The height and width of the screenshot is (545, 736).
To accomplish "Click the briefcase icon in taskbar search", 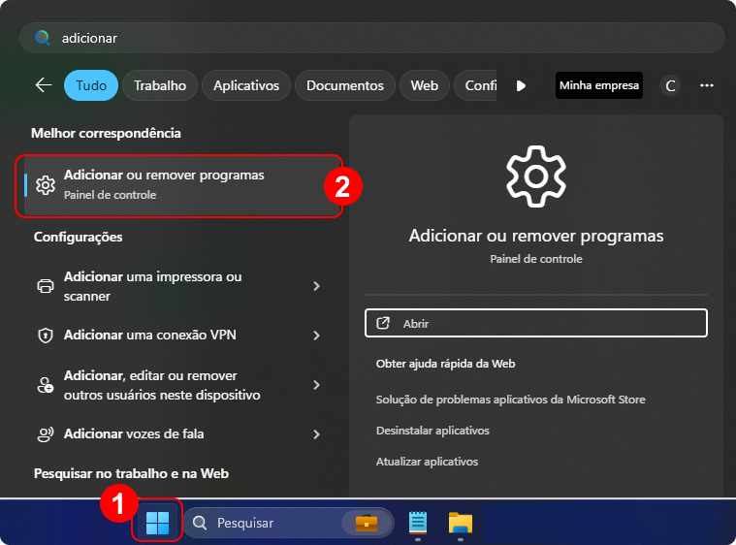I will click(367, 523).
